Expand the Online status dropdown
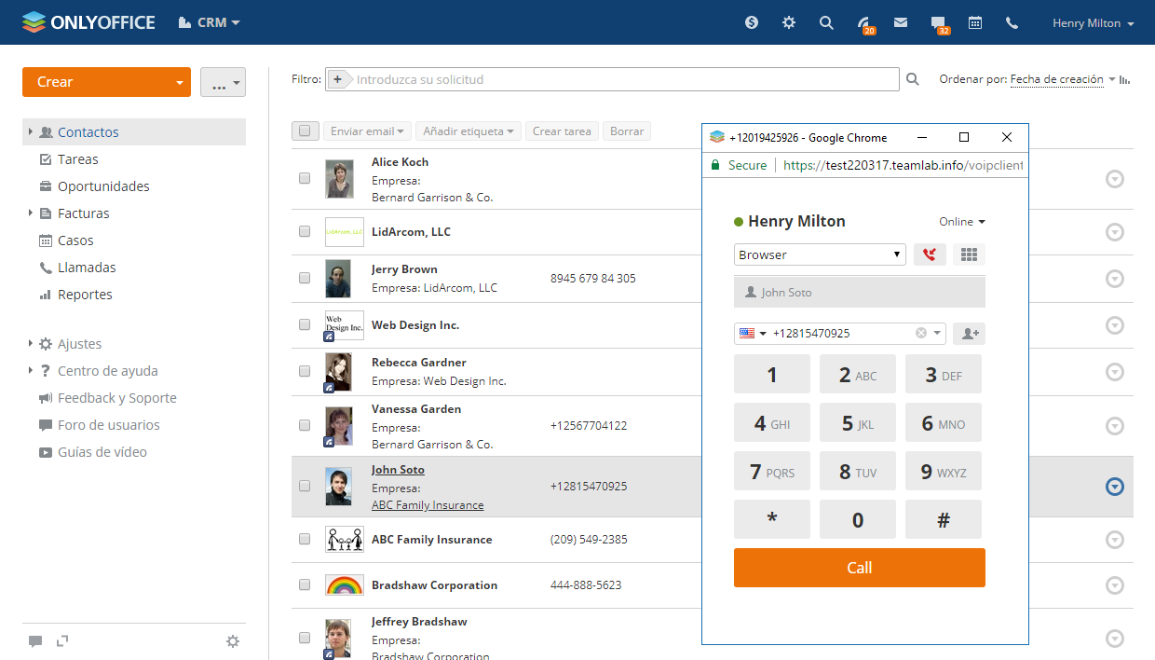This screenshot has width=1155, height=660. (x=962, y=222)
